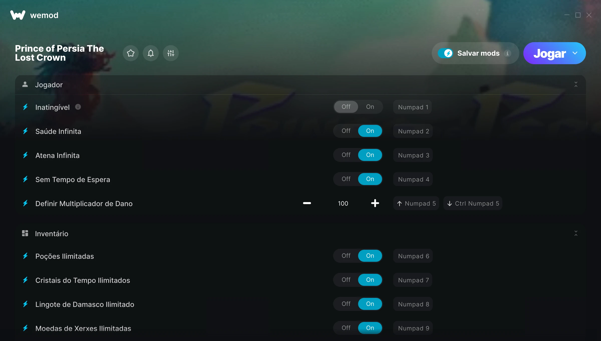
Task: Collapse the Jogador section
Action: tap(576, 84)
